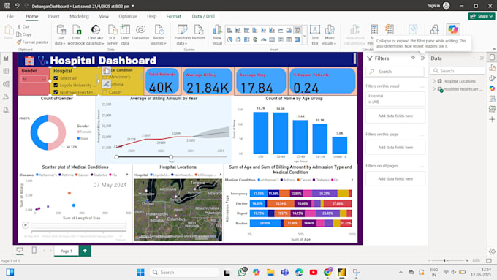
Task: Click the Share button
Action: point(482,16)
